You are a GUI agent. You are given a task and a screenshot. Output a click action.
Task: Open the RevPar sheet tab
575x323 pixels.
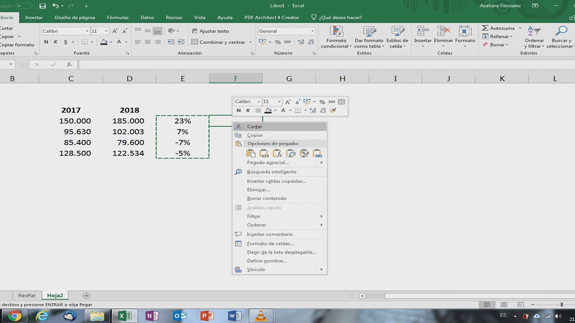27,296
